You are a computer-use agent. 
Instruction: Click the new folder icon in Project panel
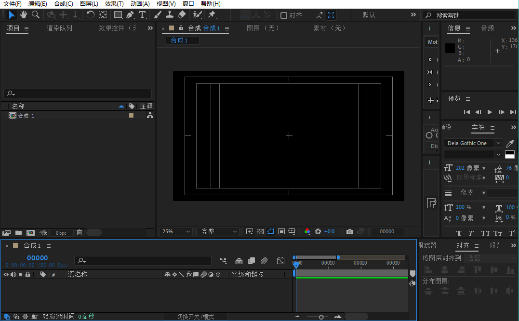point(18,233)
